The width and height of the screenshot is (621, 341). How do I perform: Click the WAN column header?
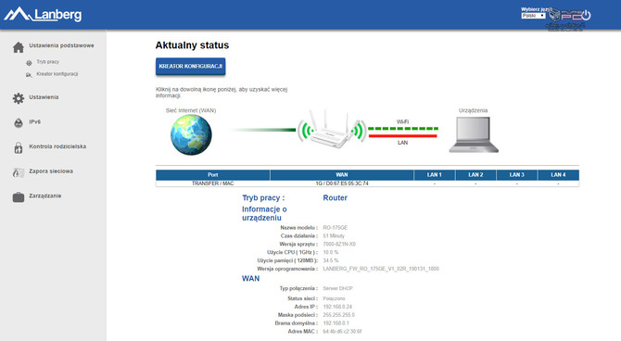coord(342,174)
